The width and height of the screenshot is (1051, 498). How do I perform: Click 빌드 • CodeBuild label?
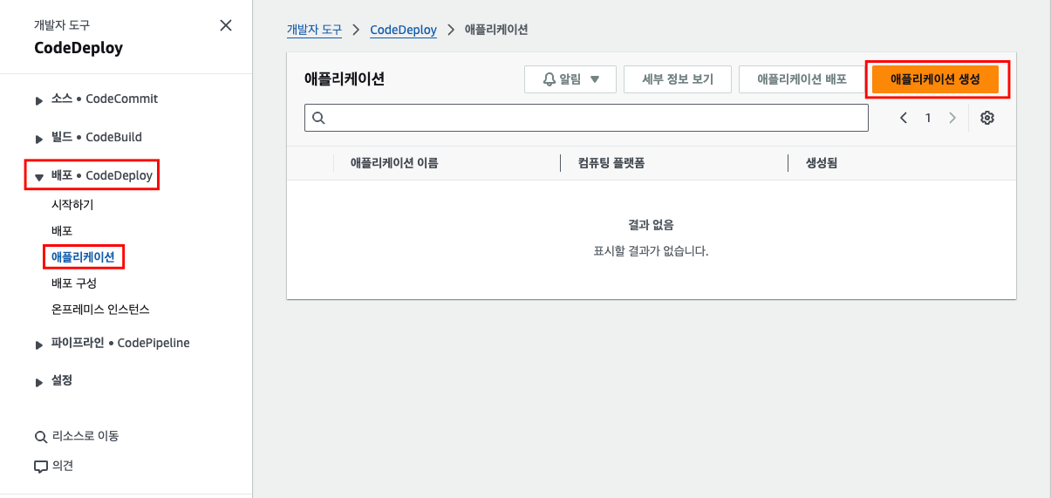click(97, 138)
